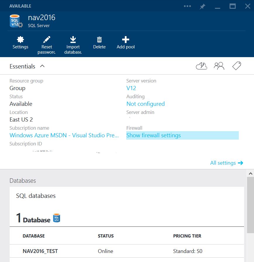Click the East US 2 location value
The image size is (254, 262).
pyautogui.click(x=21, y=119)
